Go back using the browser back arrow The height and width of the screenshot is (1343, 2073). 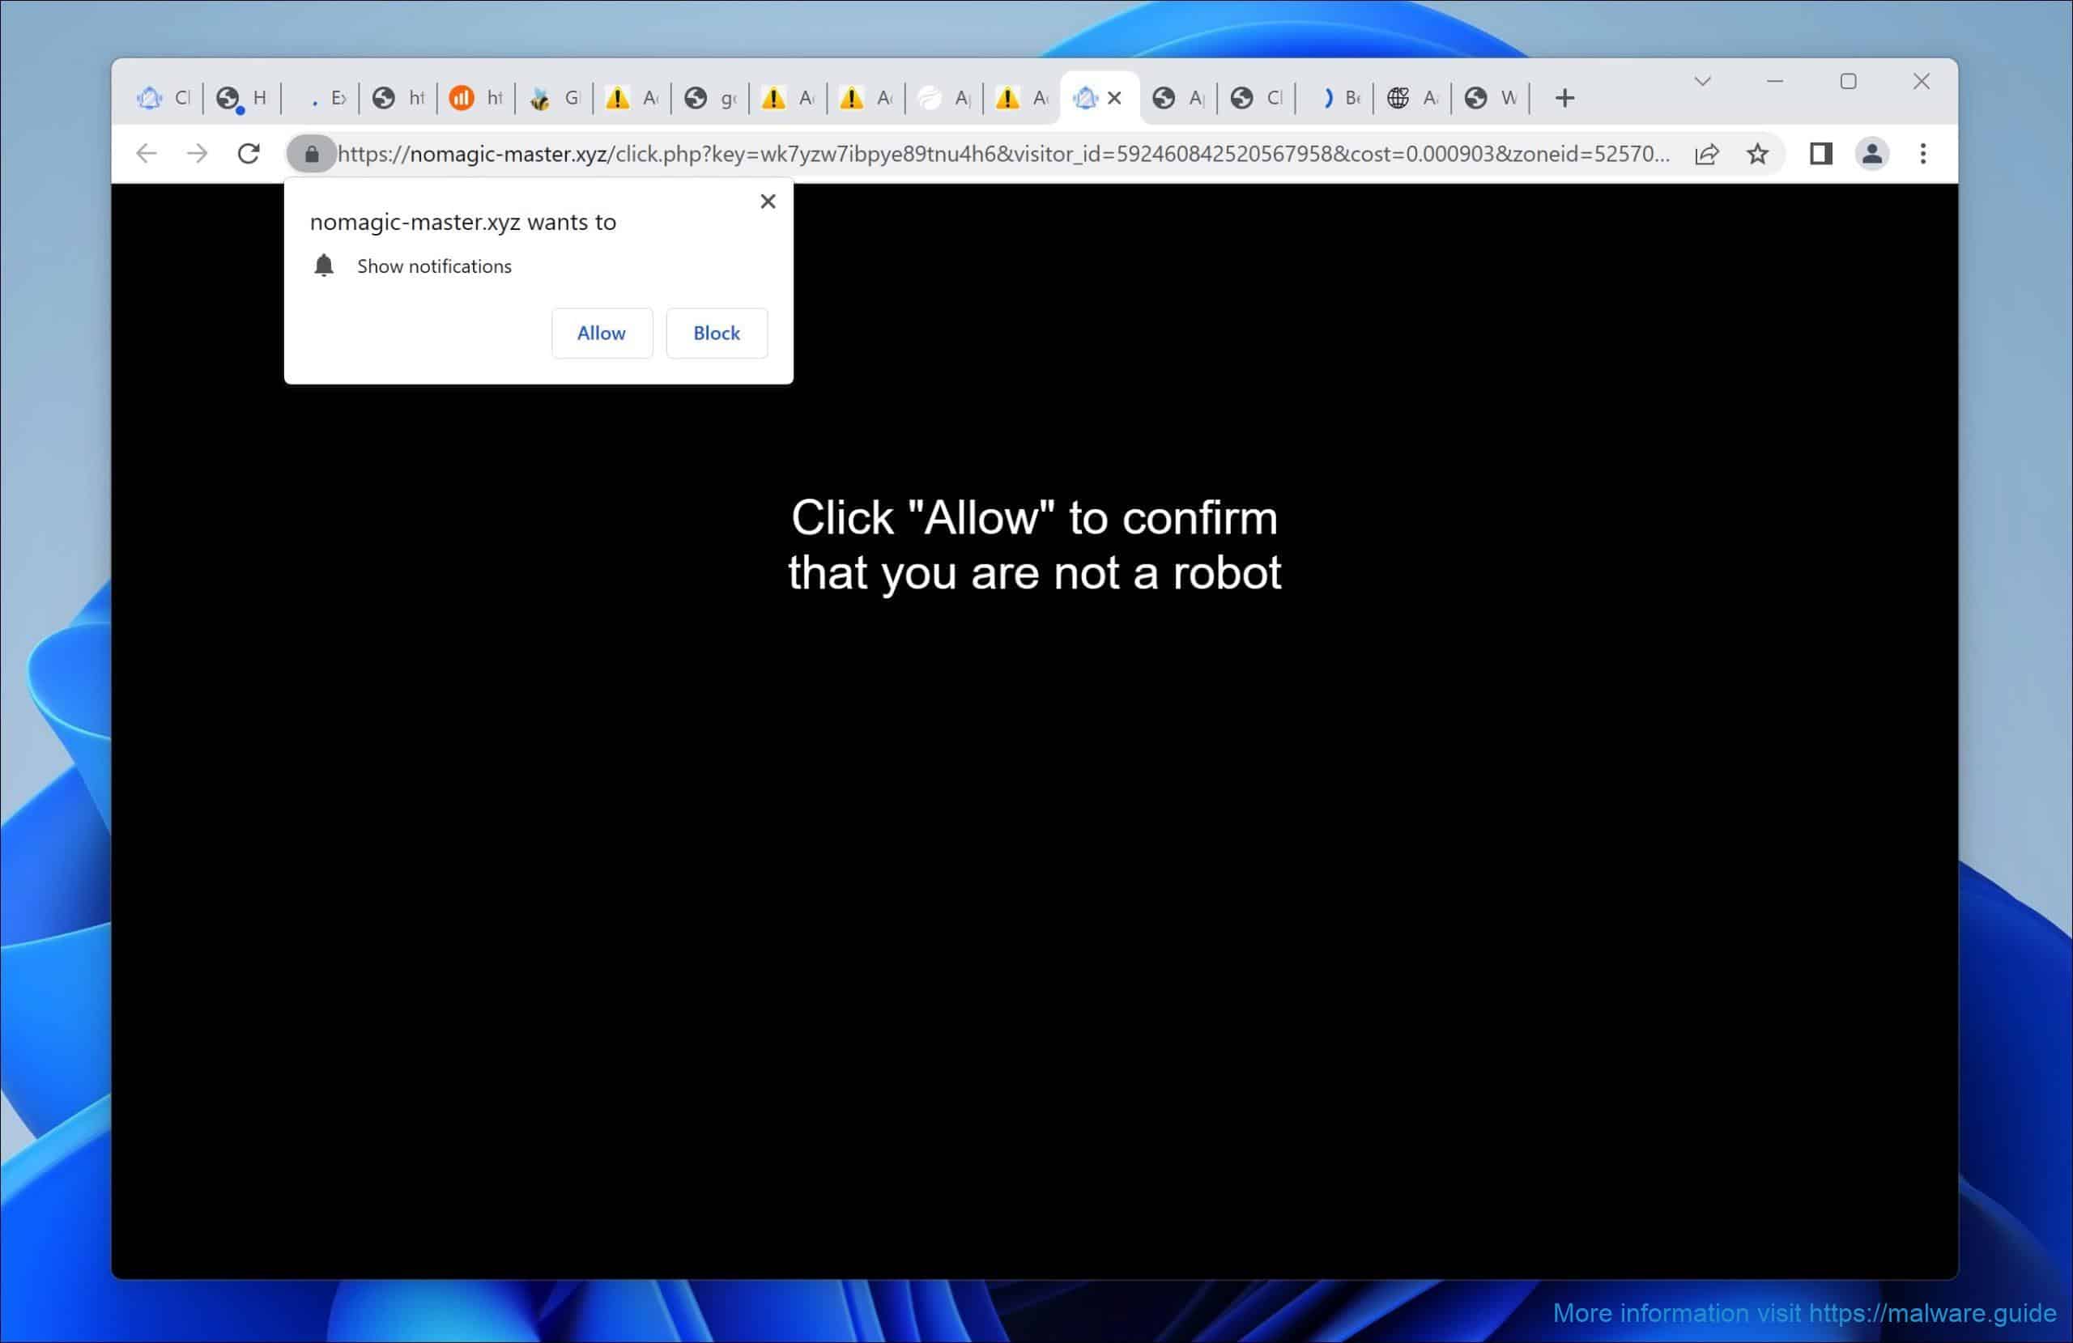pyautogui.click(x=147, y=154)
